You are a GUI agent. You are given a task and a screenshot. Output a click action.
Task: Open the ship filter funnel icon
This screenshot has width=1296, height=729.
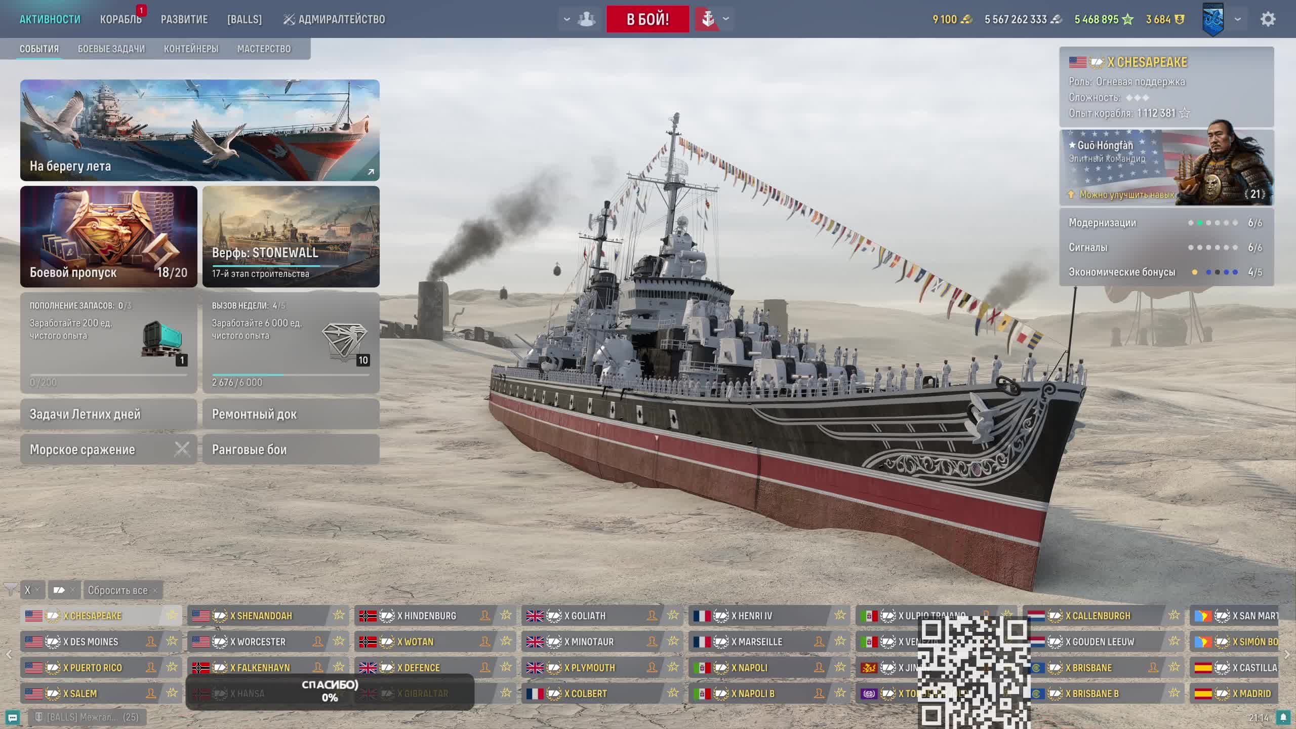click(x=10, y=589)
